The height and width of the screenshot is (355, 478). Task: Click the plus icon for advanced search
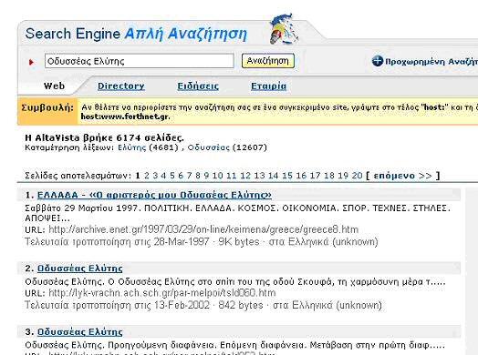point(377,61)
